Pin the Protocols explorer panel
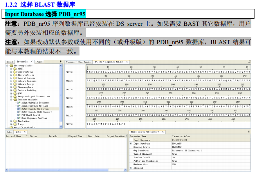258x184 pixels. coord(61,62)
